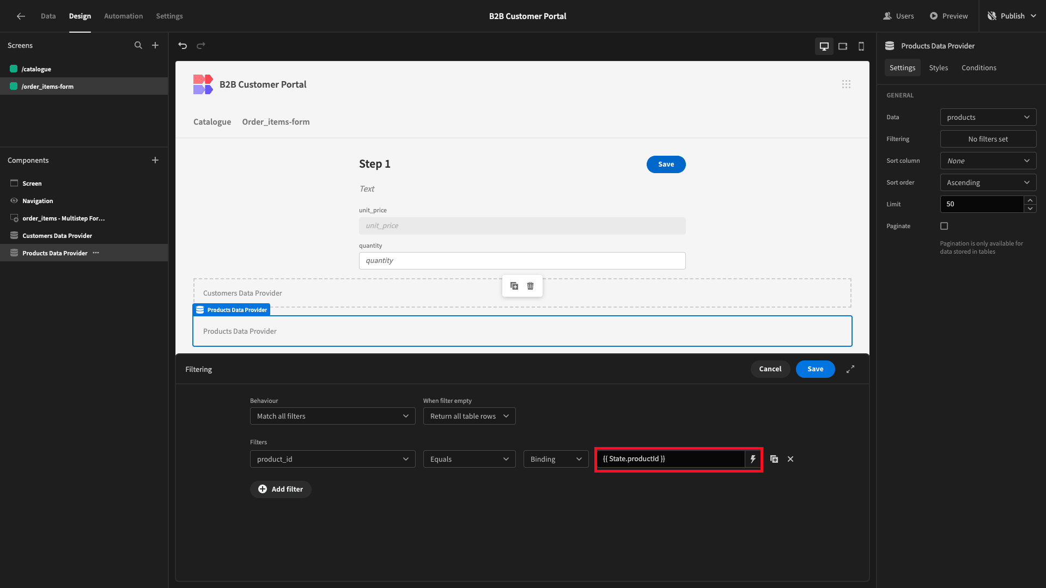Expand the Publish menu

coord(1013,16)
